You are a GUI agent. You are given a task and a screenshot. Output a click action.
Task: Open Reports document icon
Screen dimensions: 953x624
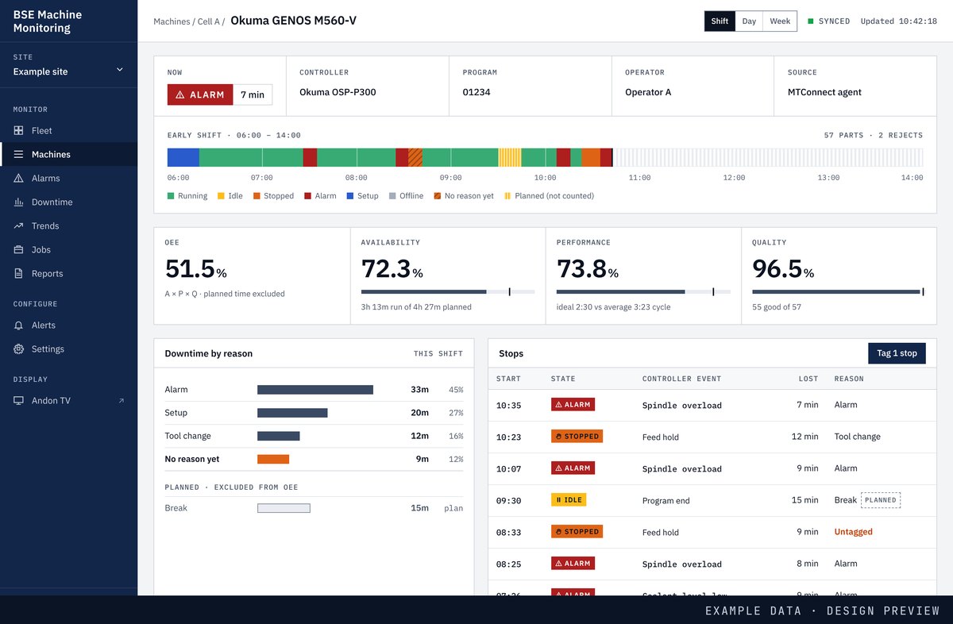[x=18, y=273]
